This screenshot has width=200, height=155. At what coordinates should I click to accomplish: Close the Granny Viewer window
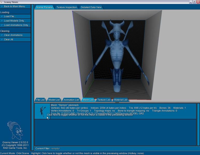[198, 2]
